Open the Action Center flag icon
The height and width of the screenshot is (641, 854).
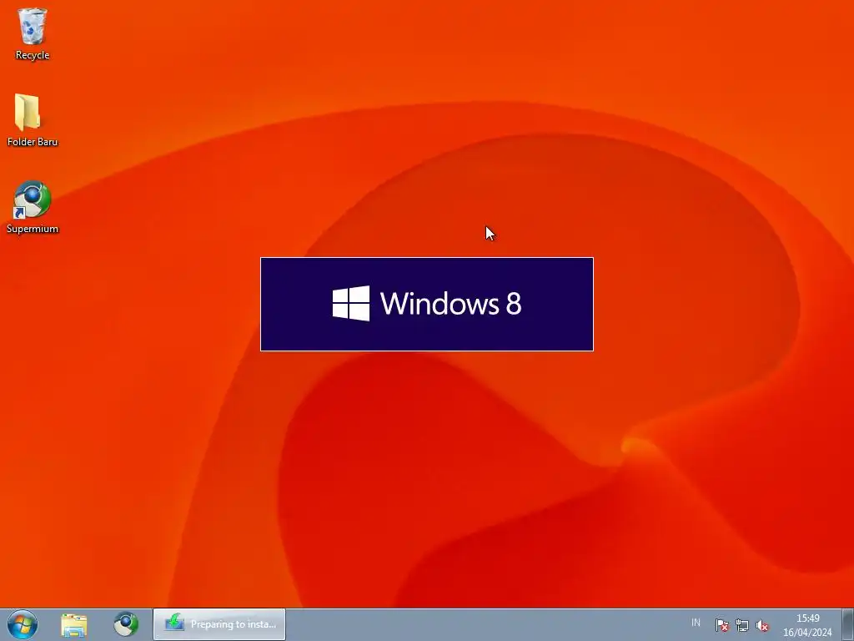click(721, 625)
